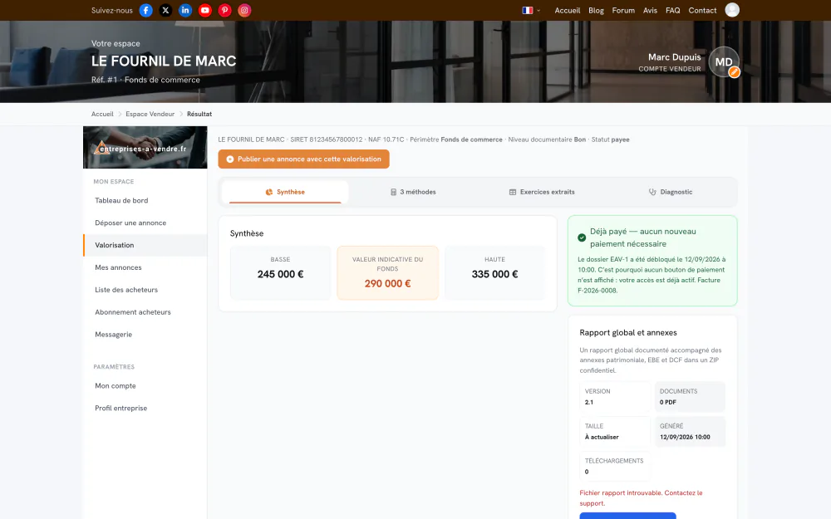The image size is (831, 519).
Task: Select the Synthèse tab
Action: point(285,192)
